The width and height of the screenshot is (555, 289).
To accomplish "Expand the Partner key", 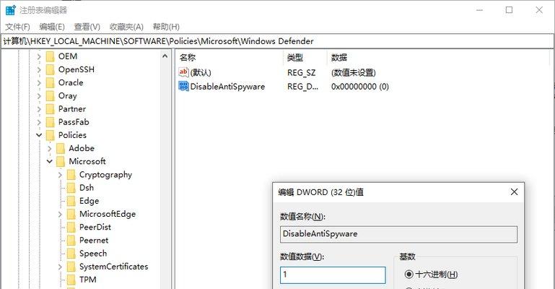I will click(39, 109).
